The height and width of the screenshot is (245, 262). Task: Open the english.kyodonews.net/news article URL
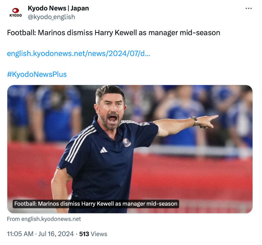pos(78,53)
